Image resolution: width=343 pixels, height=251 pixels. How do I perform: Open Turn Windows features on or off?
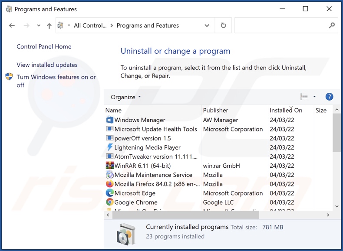tap(56, 81)
